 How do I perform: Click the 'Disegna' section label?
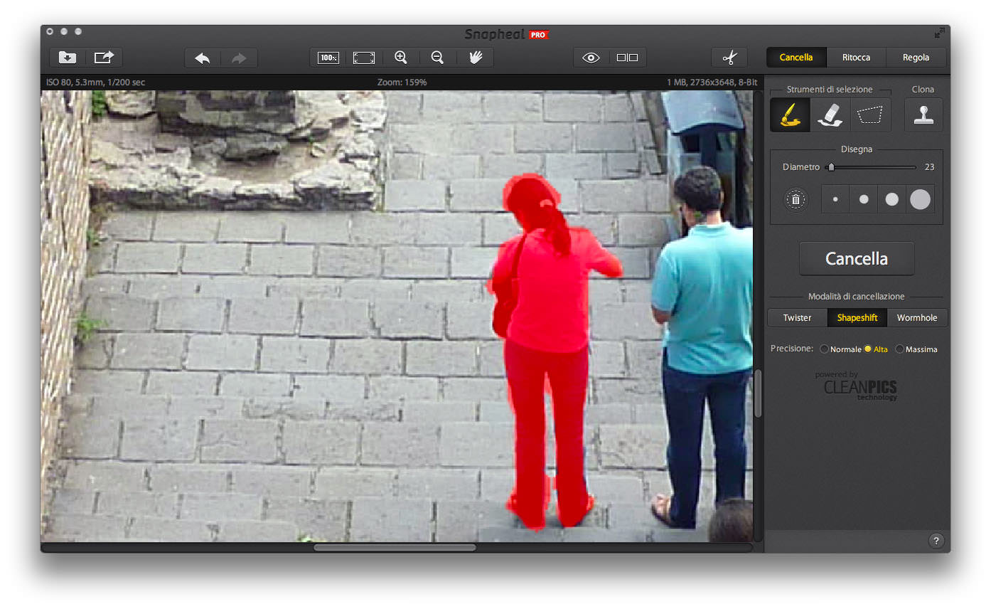(x=857, y=149)
